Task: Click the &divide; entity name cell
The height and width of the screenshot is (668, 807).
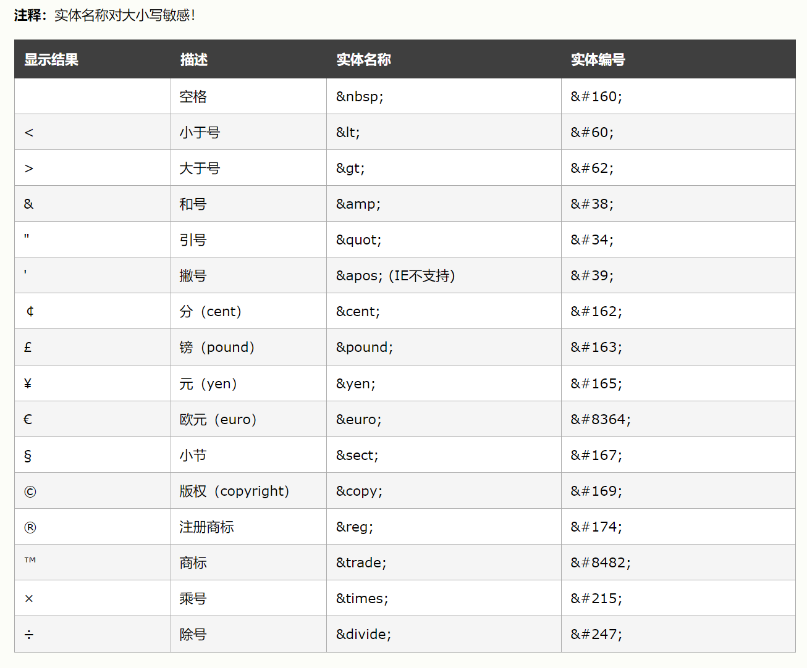Action: tap(363, 635)
